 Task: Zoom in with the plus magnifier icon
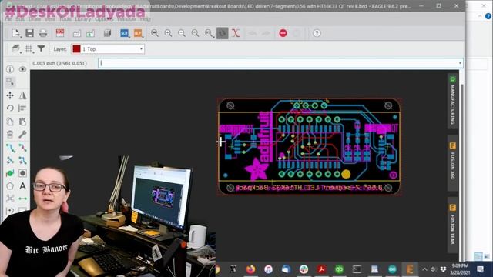[168, 33]
